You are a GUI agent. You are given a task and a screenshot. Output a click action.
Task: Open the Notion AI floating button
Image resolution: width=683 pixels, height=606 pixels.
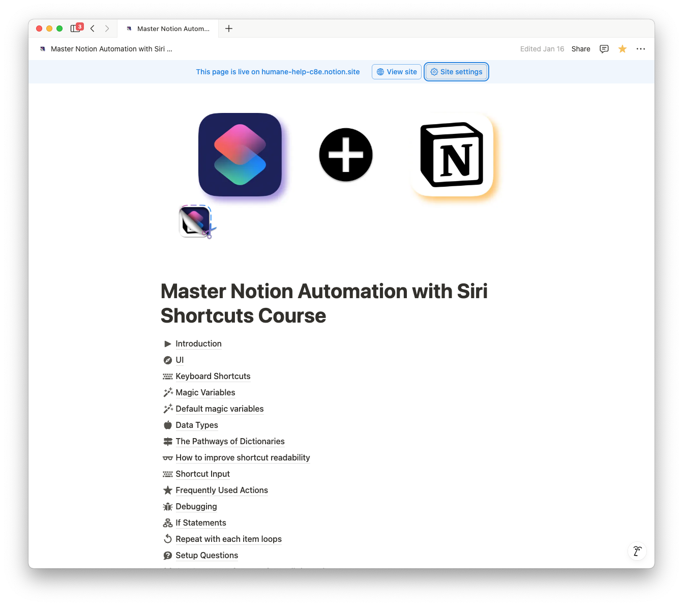(637, 551)
